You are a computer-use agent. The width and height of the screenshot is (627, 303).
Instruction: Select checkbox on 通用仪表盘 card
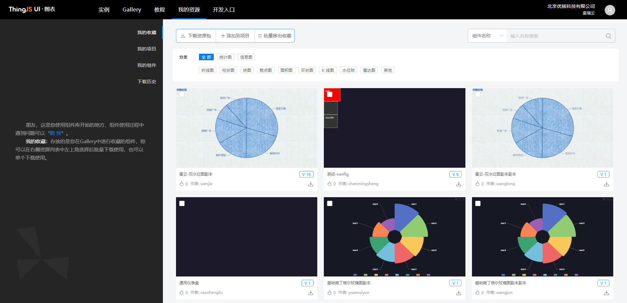182,203
